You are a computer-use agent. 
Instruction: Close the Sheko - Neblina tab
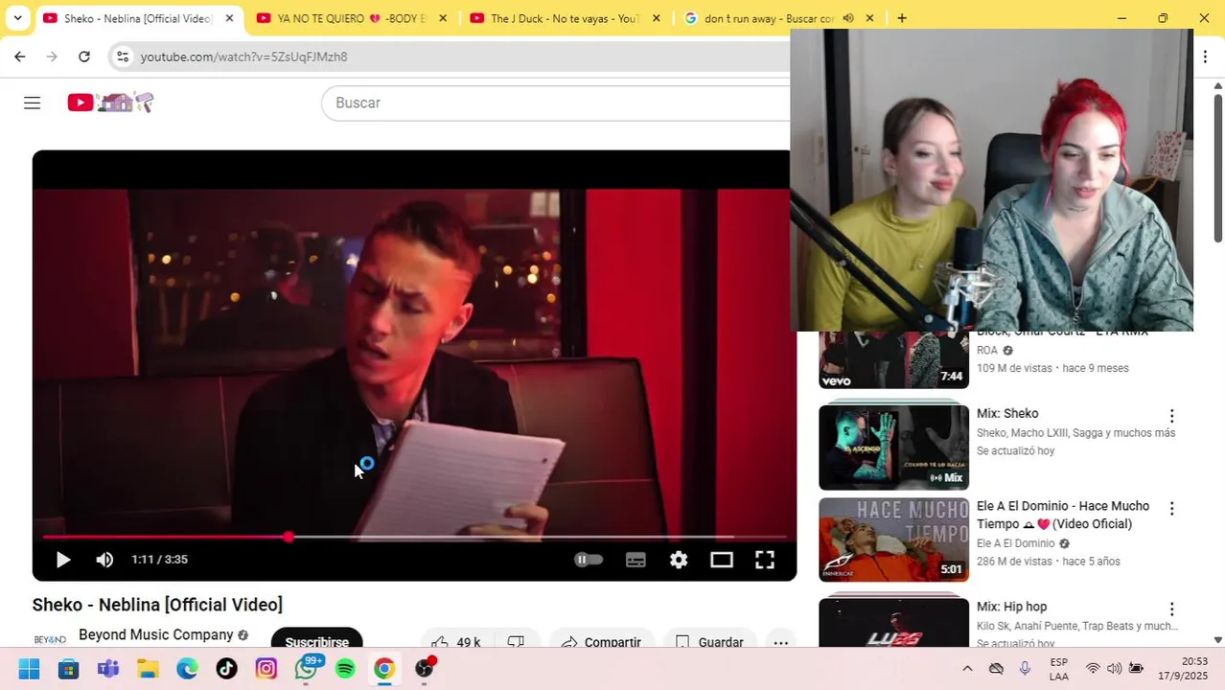coord(229,18)
